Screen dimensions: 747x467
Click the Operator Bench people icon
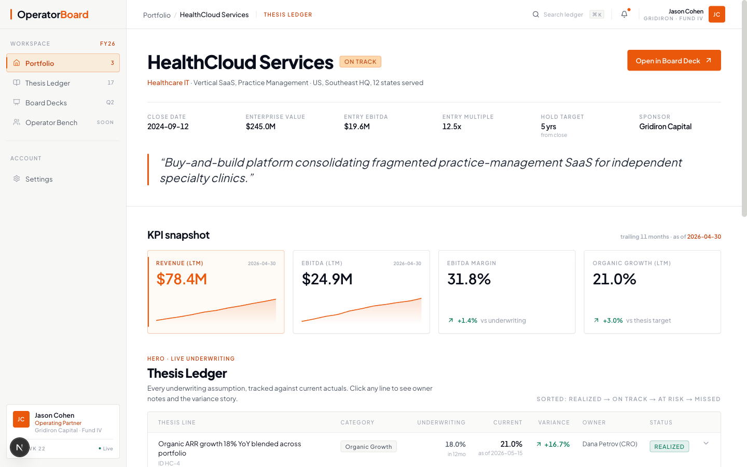[17, 122]
